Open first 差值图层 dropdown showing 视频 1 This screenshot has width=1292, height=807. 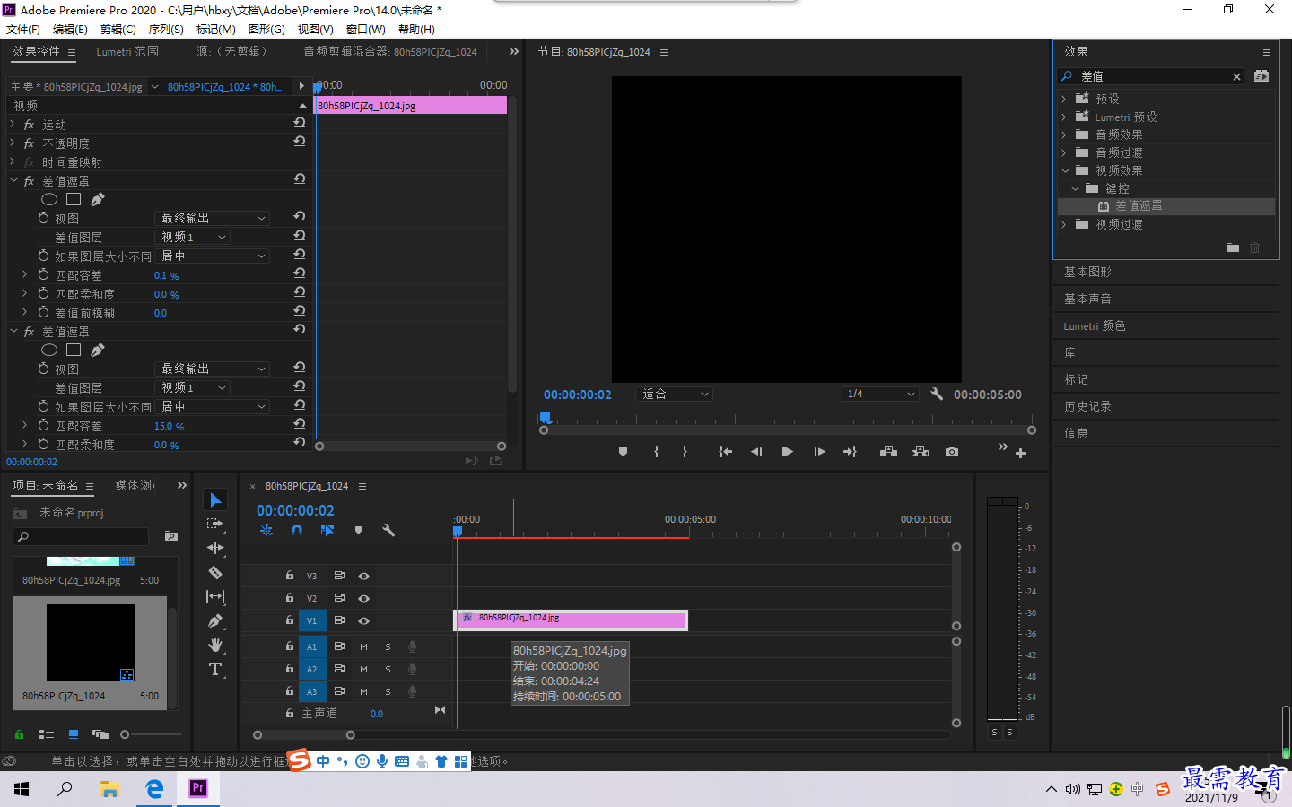click(193, 237)
